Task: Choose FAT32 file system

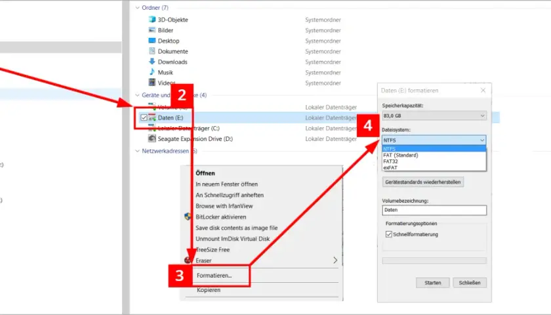Action: click(434, 161)
